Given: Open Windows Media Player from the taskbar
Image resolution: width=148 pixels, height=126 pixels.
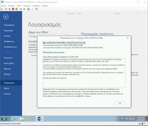Looking at the screenshot, I should [30, 119].
